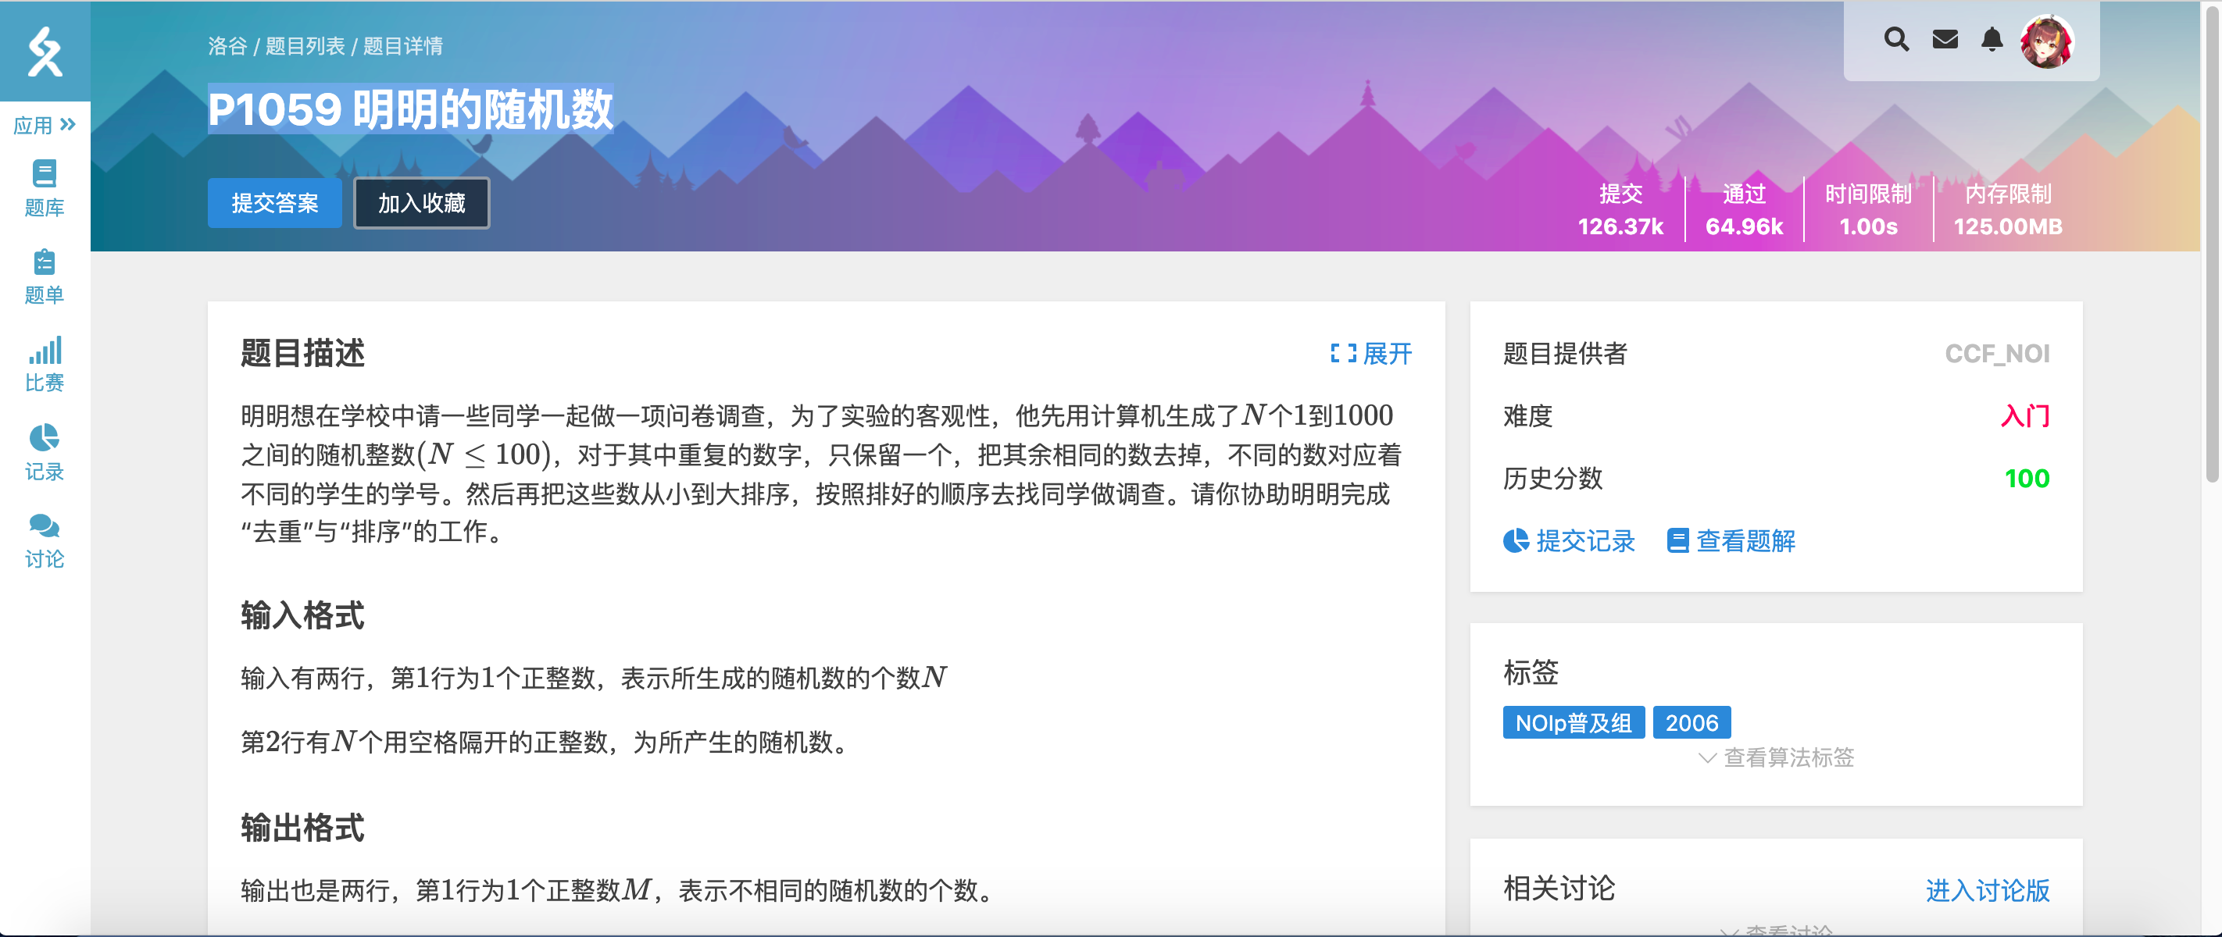Screen dimensions: 2222x937
Task: Select the 2006 tag
Action: 1692,722
